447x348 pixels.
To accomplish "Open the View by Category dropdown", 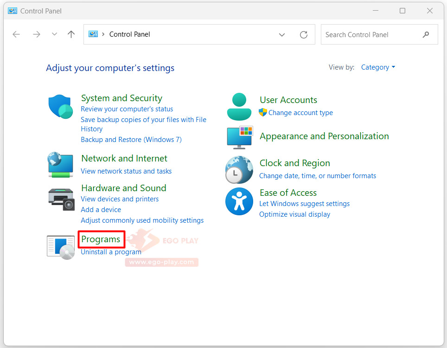I will [x=378, y=67].
